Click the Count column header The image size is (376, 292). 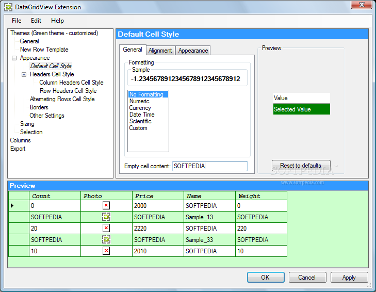coord(55,196)
